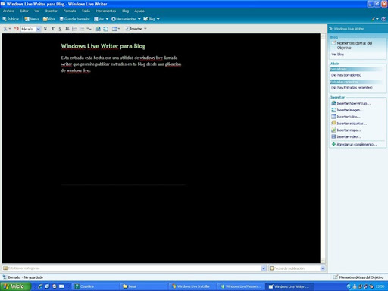Click the system tray clock
Viewport: 388px width, 291px height.
pos(380,286)
